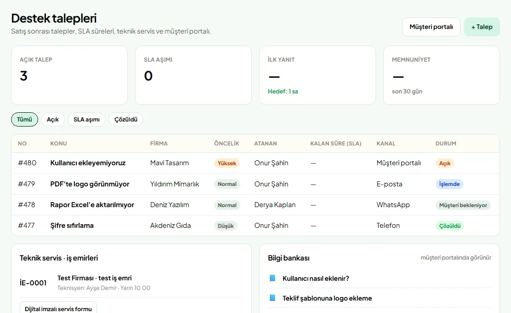
Task: Click assignee Derya Kaplan
Action: [275, 205]
